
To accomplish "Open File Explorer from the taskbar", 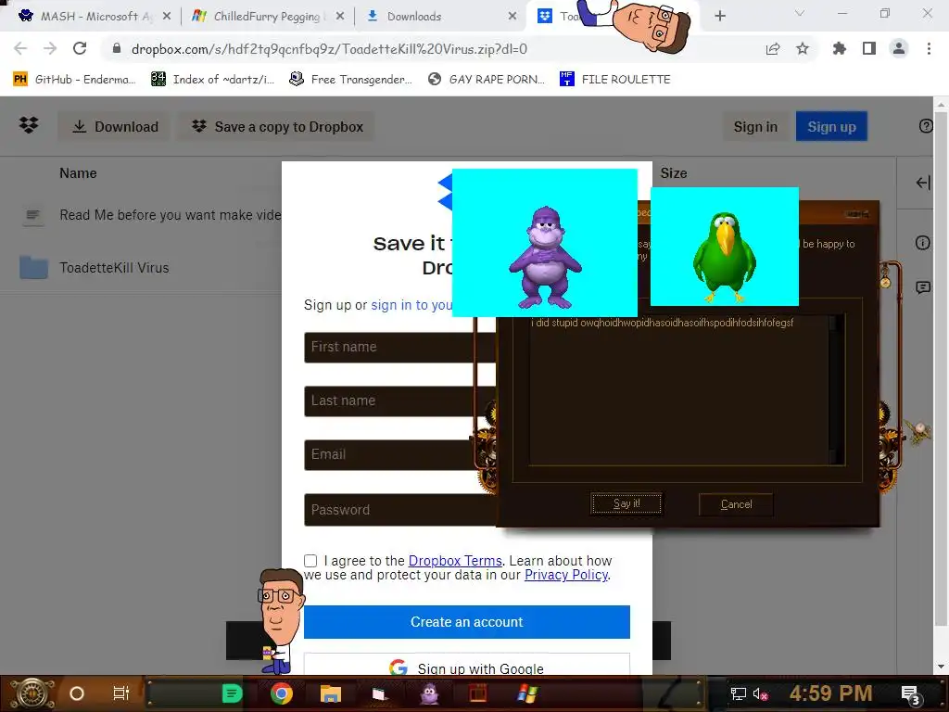I will point(331,693).
